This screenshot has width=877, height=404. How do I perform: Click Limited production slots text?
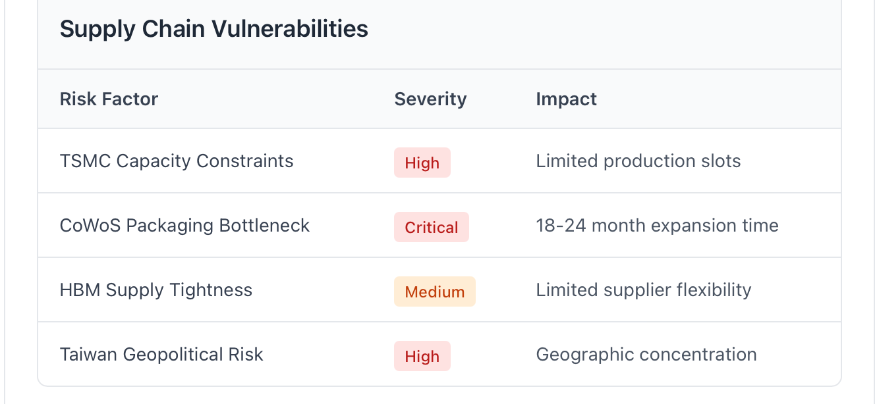coord(638,161)
